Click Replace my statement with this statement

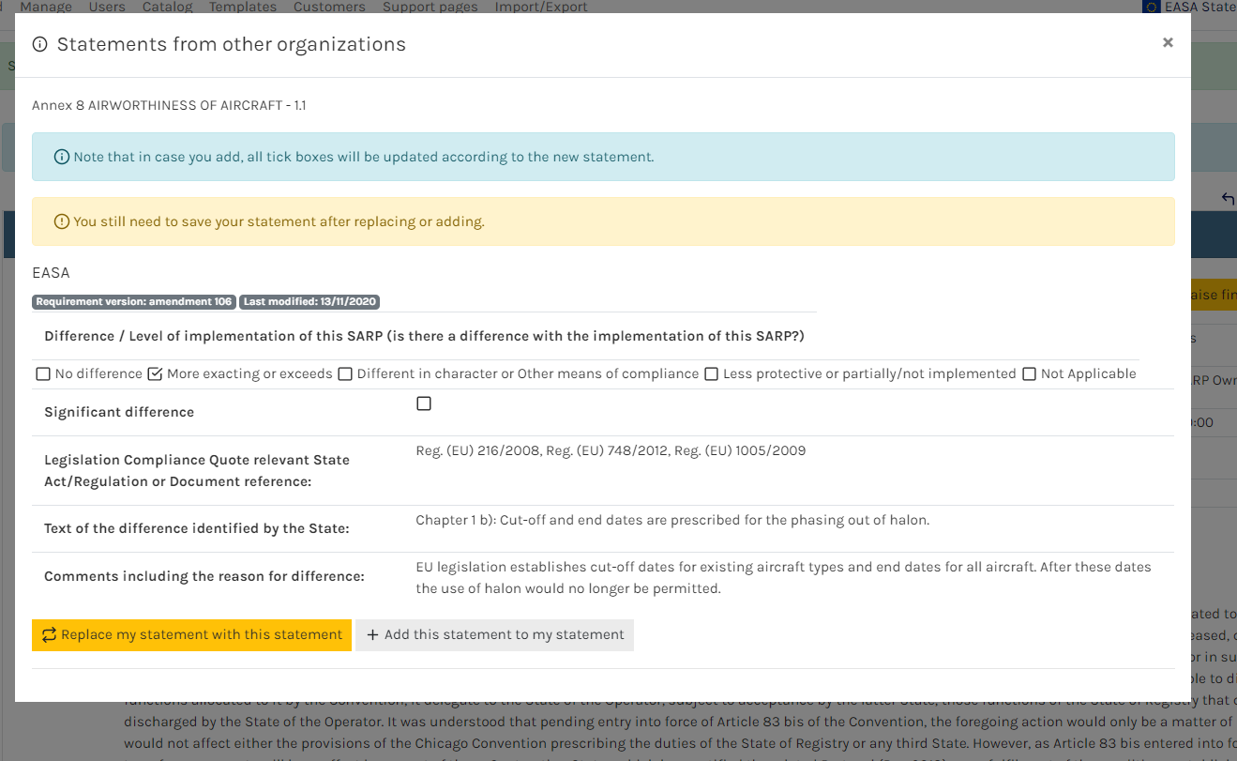coord(191,634)
